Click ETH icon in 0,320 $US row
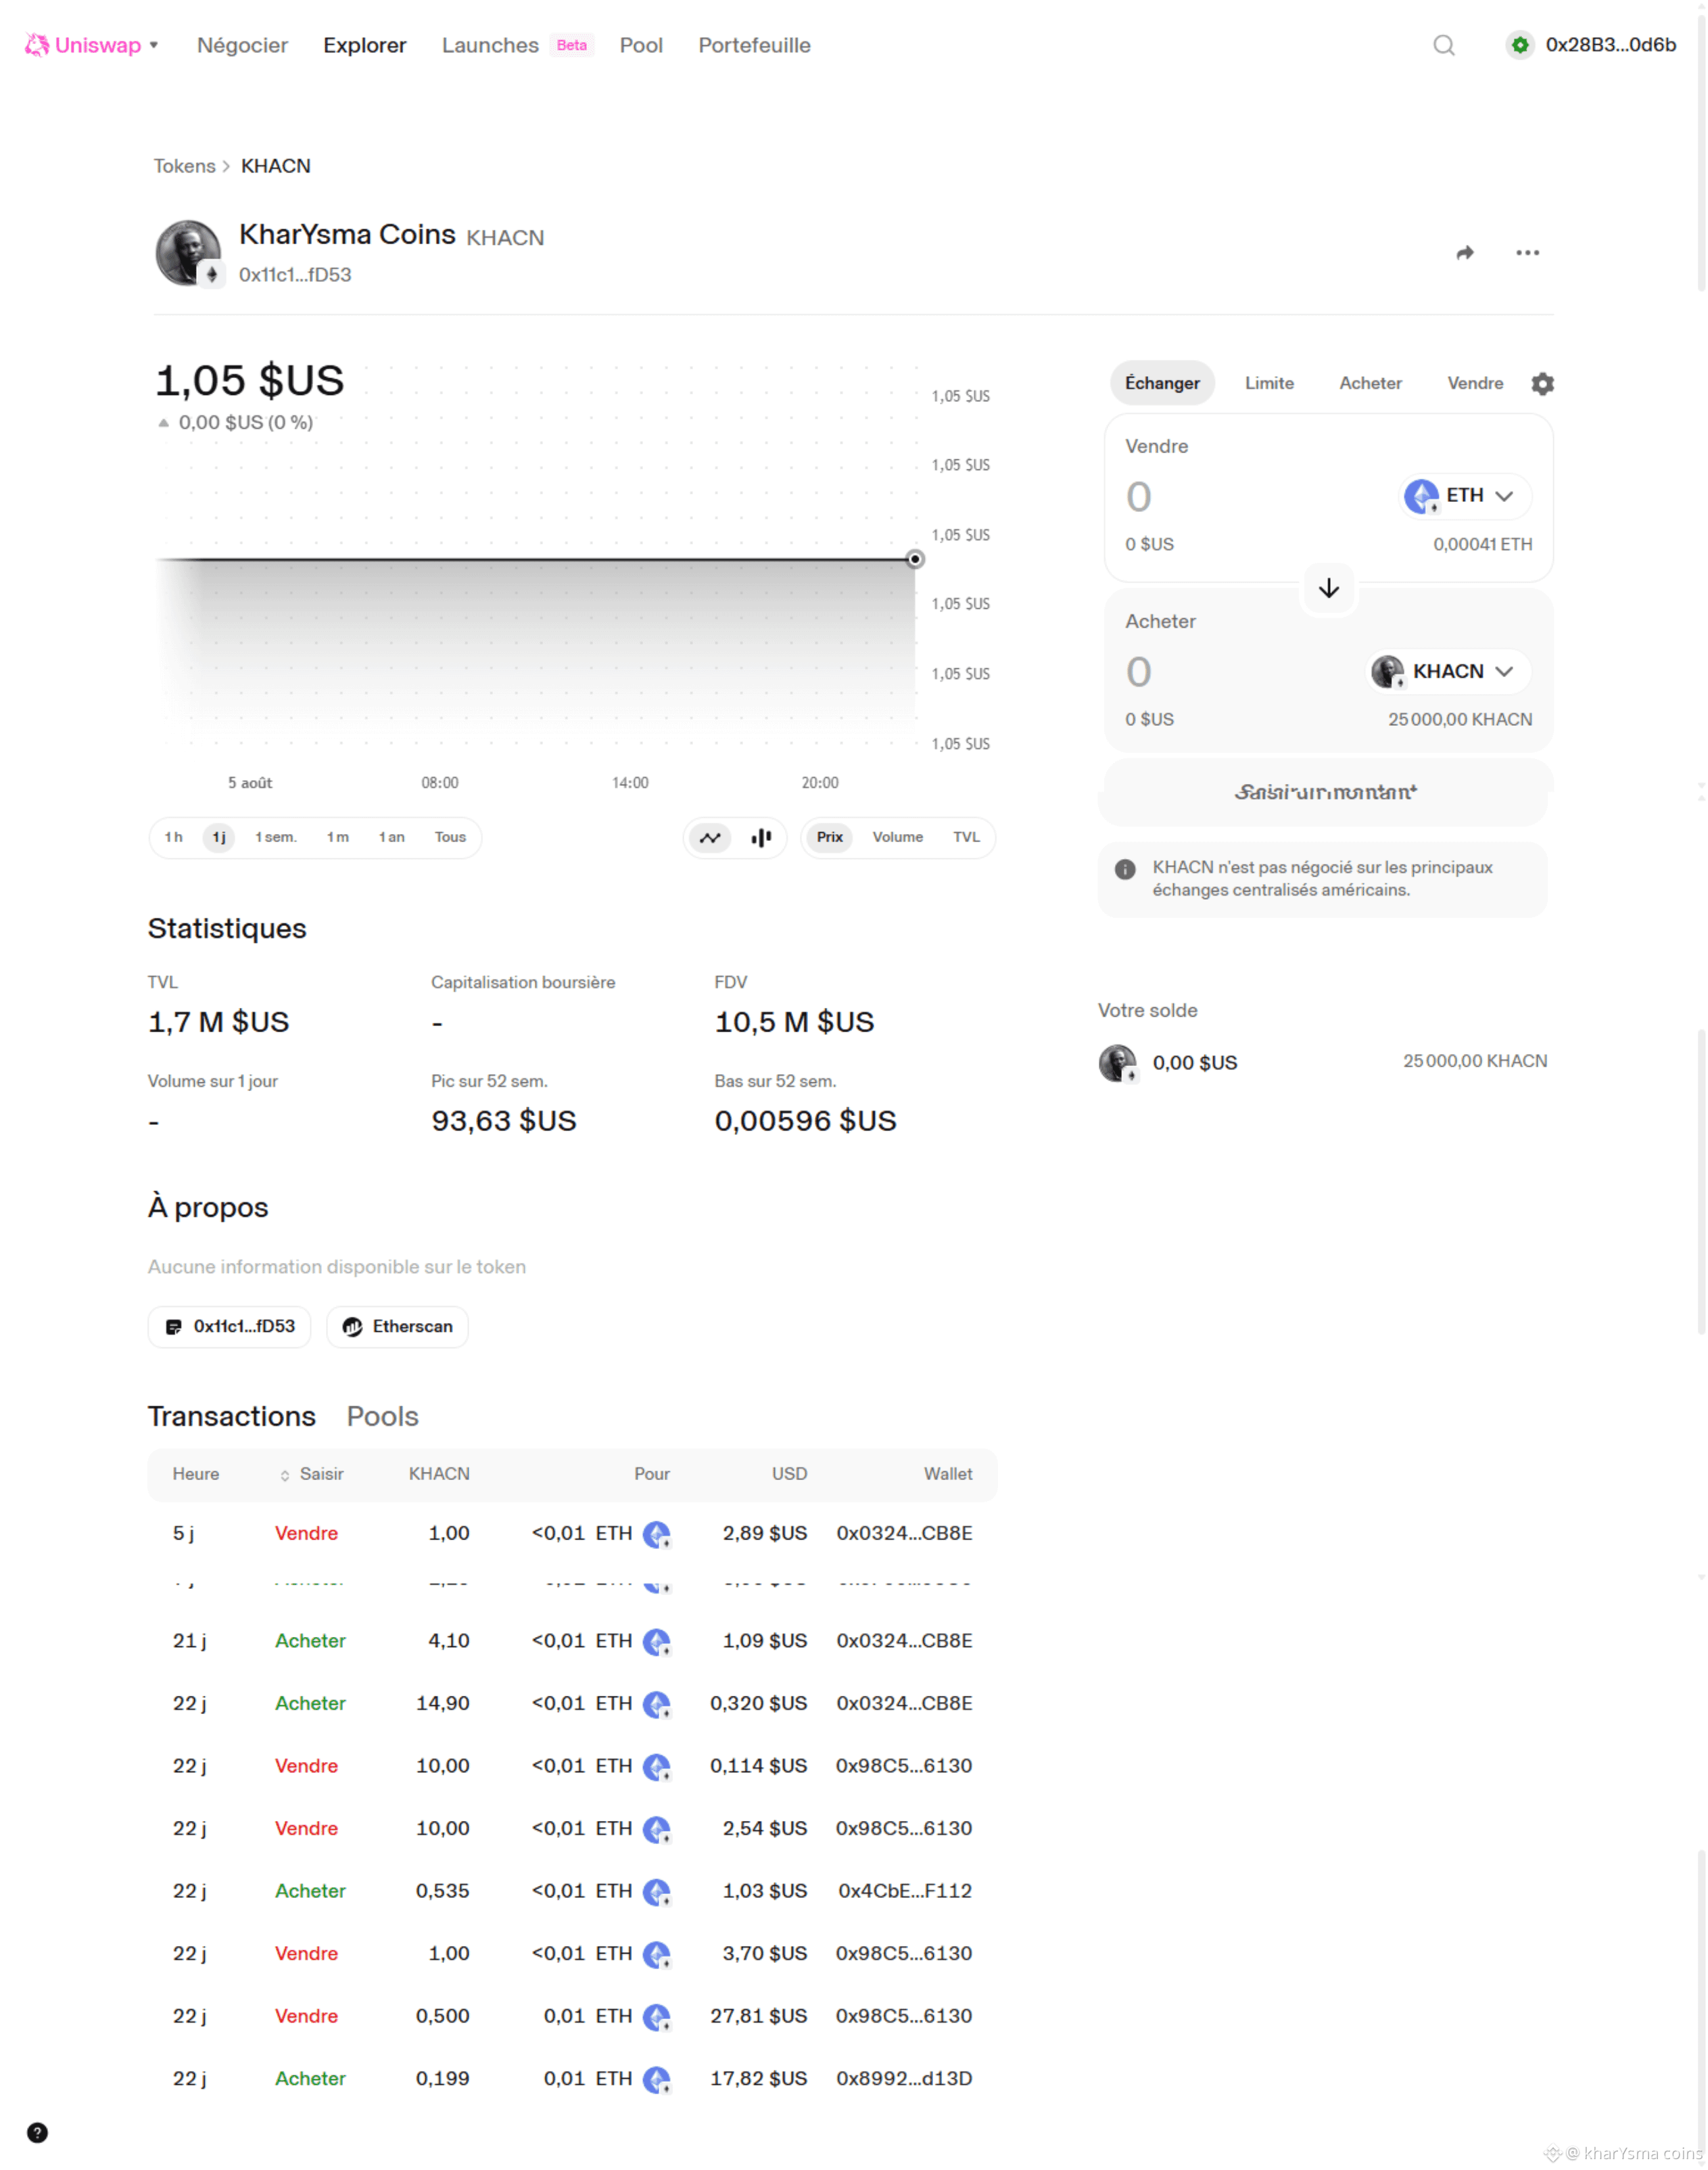 [656, 1704]
